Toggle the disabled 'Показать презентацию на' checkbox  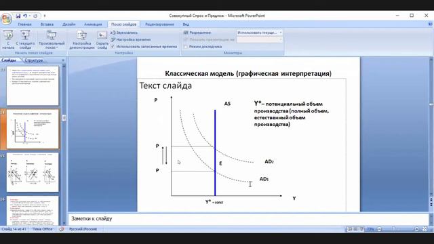185,40
